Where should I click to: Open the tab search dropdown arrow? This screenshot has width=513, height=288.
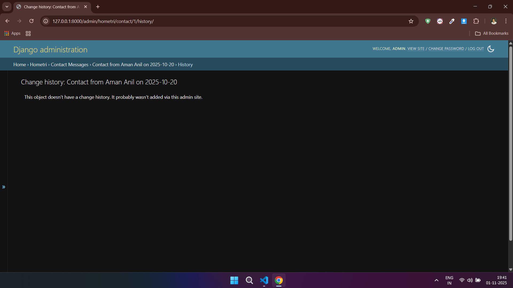7,7
